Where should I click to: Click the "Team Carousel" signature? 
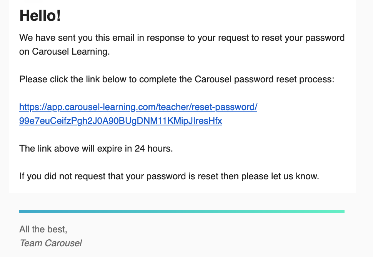50,243
